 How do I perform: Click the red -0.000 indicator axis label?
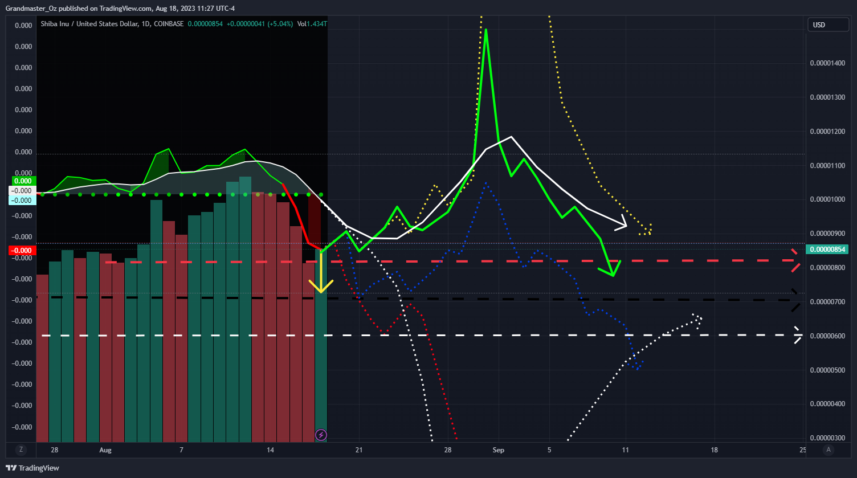(x=23, y=251)
